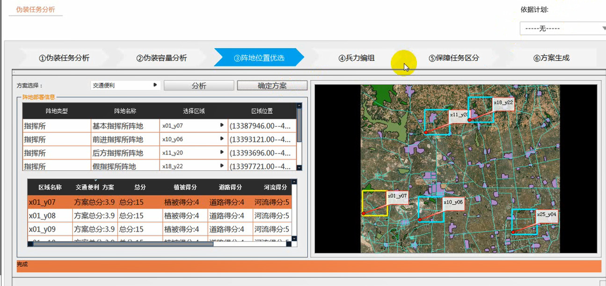Open region dropdown x11_y20 for 后方指挥所阵地

coord(194,153)
